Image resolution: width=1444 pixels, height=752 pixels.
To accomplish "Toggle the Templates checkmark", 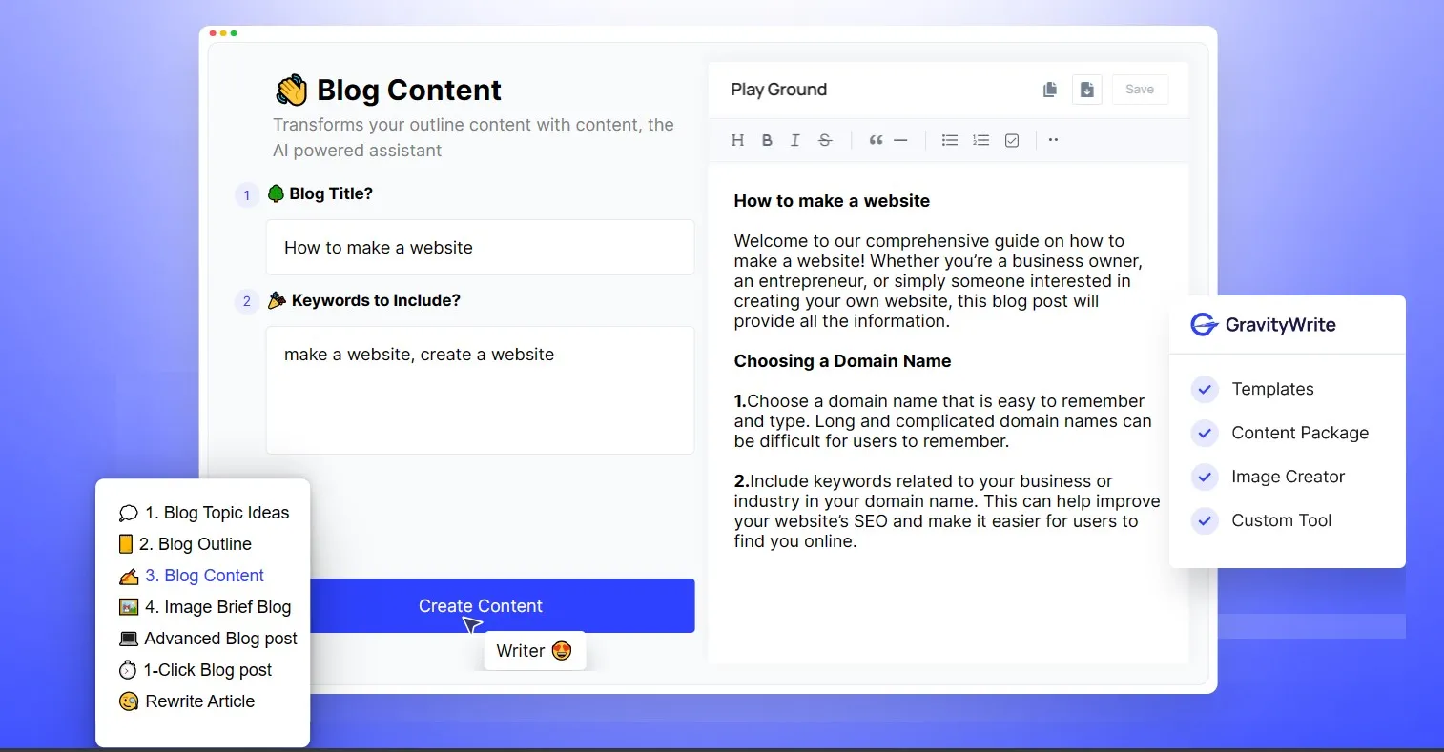I will pos(1204,389).
